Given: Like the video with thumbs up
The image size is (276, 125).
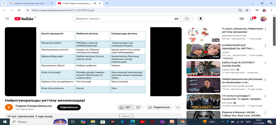Looking at the screenshot, I should coord(125,107).
